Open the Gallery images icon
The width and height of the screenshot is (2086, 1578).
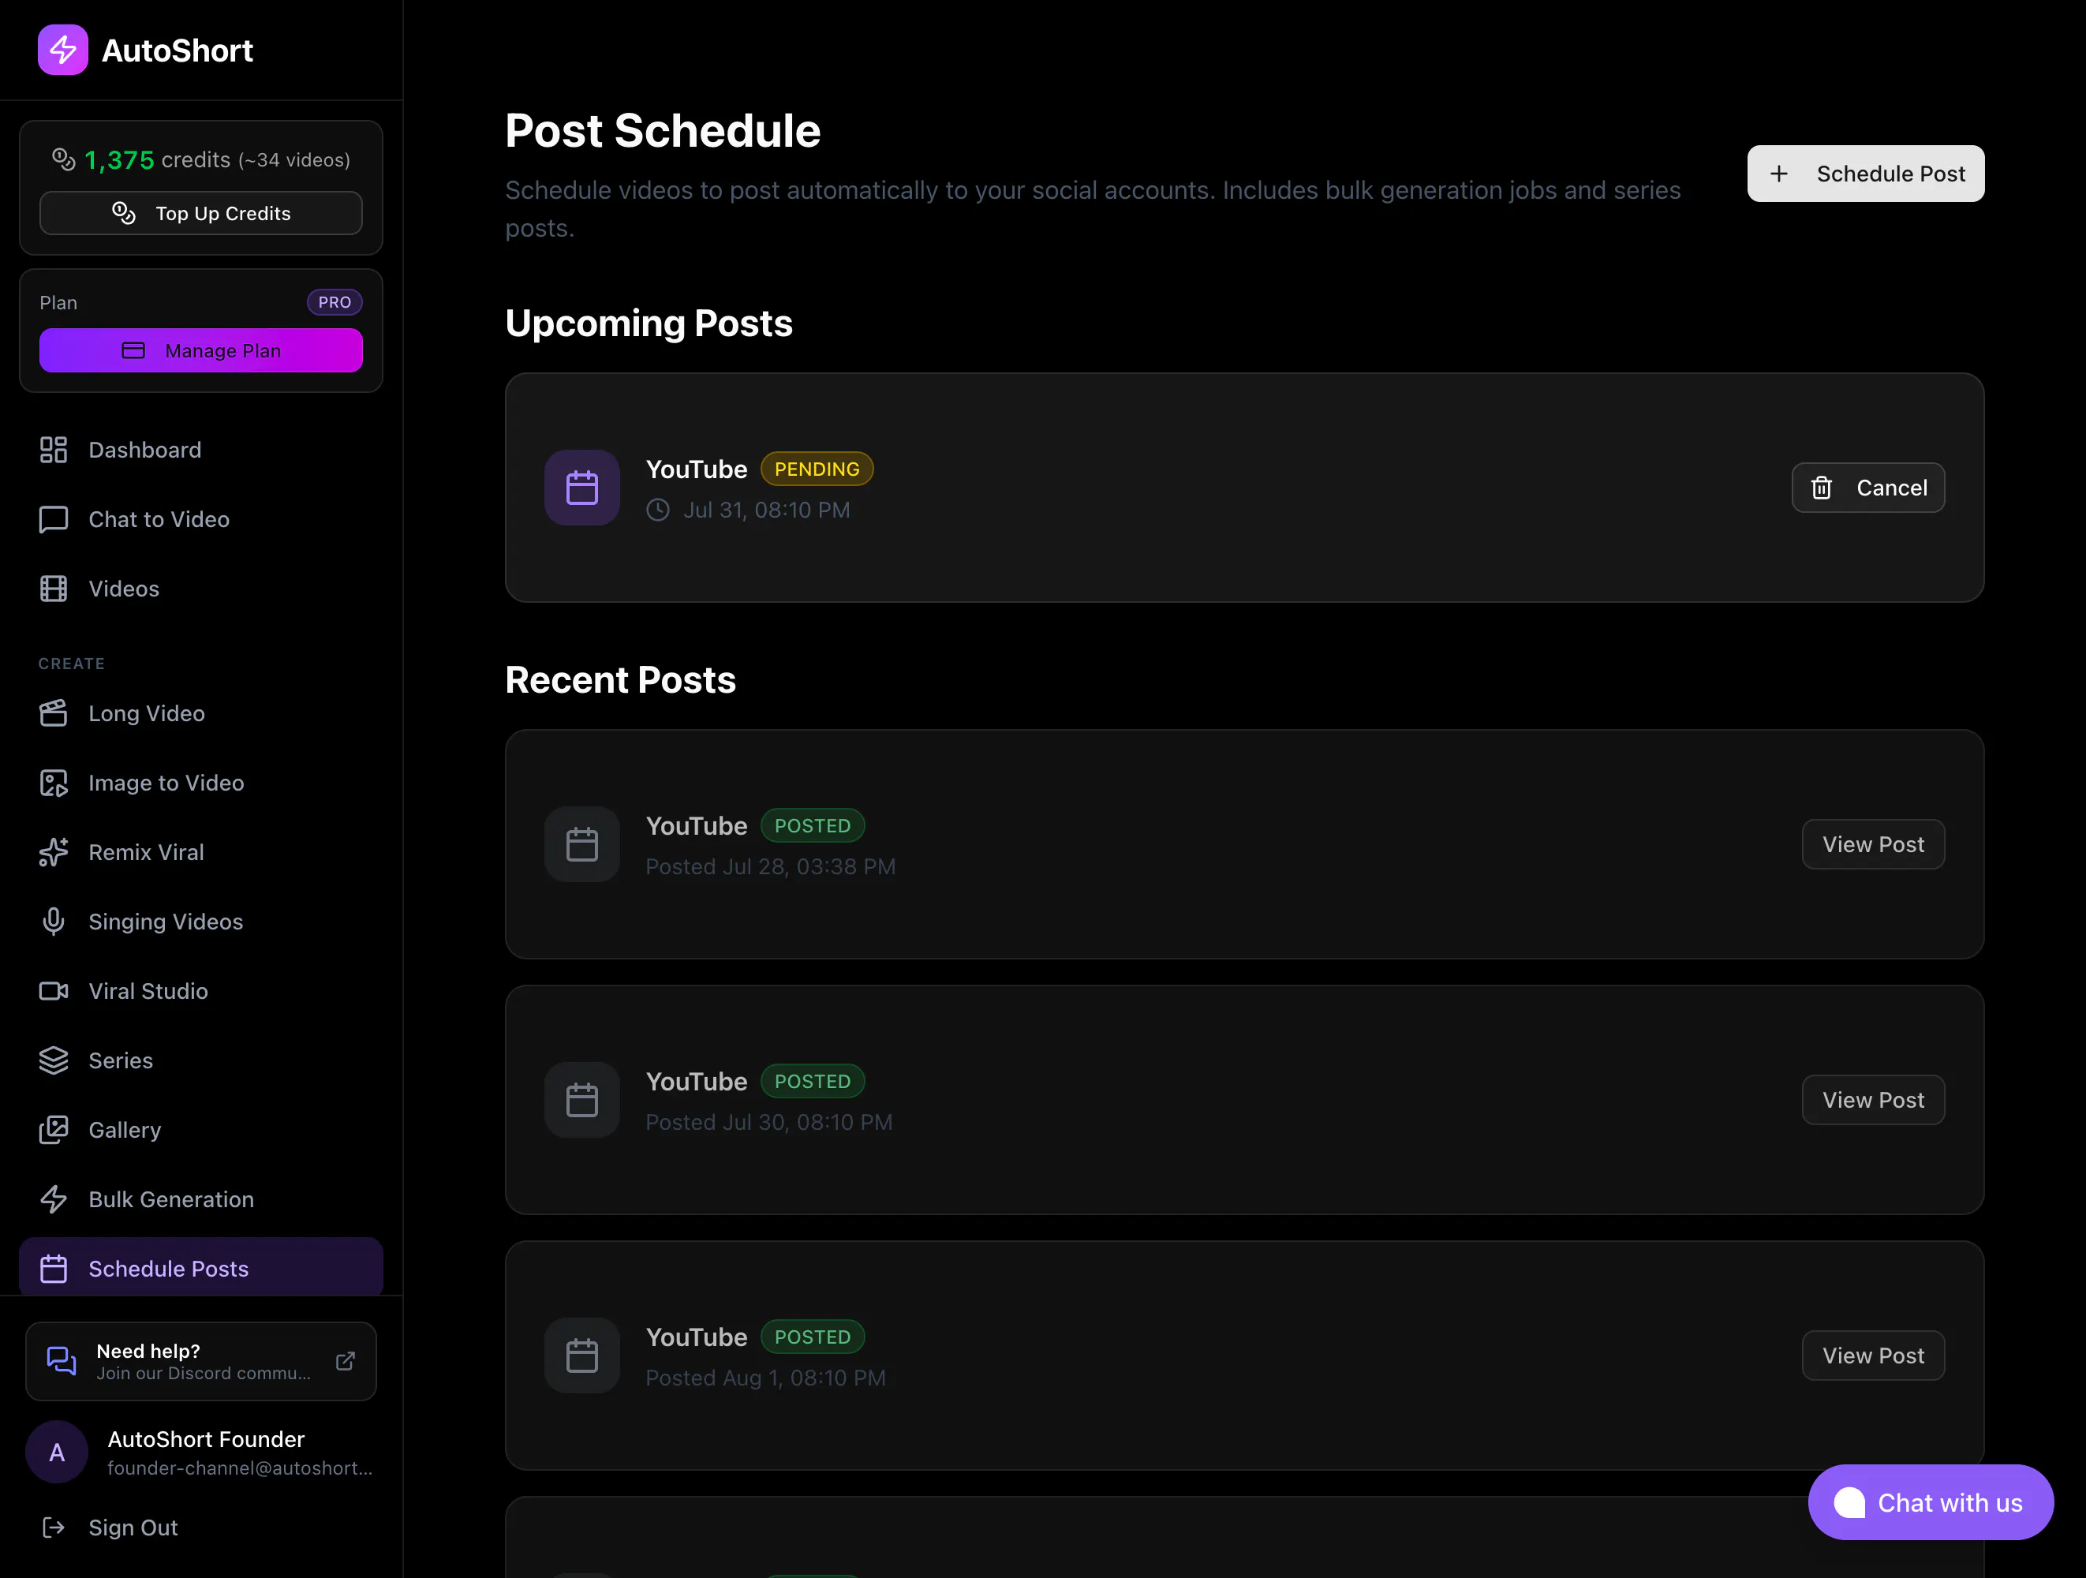tap(54, 1130)
